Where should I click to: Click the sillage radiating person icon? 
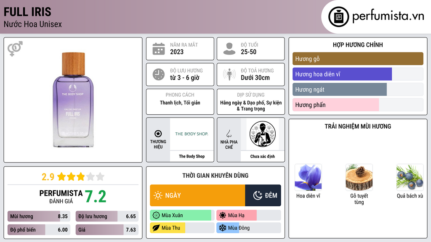(x=229, y=74)
